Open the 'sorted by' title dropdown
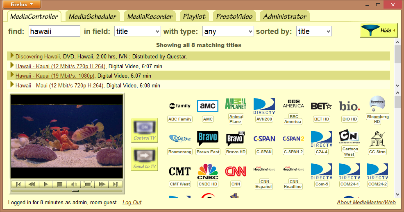 314,31
